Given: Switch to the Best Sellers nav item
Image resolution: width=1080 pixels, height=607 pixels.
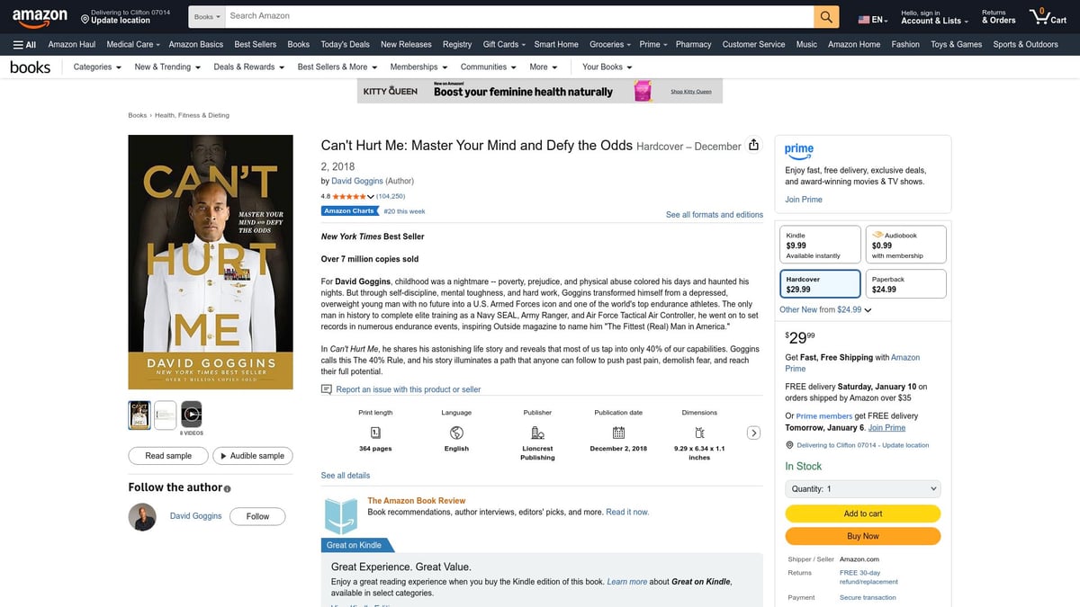Looking at the screenshot, I should coord(255,43).
